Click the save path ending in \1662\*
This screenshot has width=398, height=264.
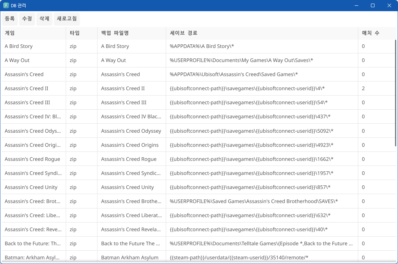251,159
